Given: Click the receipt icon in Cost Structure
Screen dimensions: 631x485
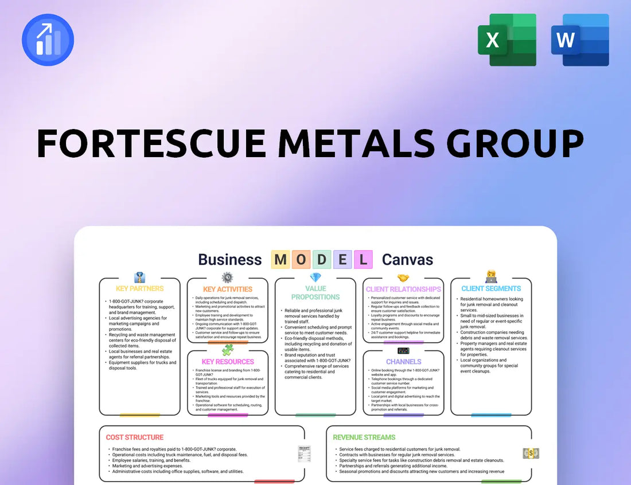Looking at the screenshot, I should click(x=304, y=453).
